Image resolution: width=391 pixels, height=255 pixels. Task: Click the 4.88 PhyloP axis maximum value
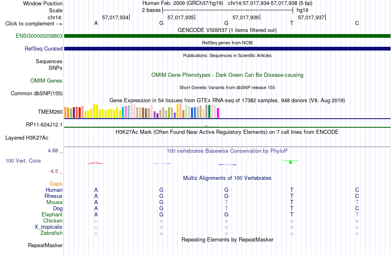click(x=53, y=151)
